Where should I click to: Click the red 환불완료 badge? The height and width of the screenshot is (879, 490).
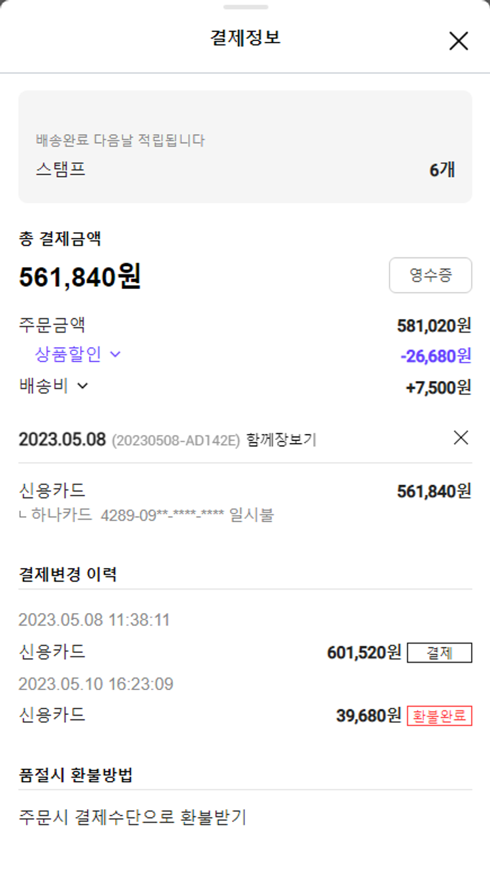pyautogui.click(x=439, y=716)
